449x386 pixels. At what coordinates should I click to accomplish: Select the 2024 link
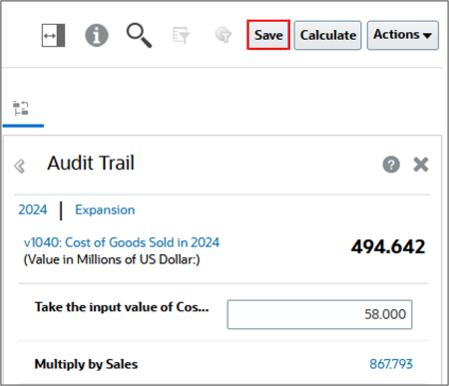coord(33,209)
